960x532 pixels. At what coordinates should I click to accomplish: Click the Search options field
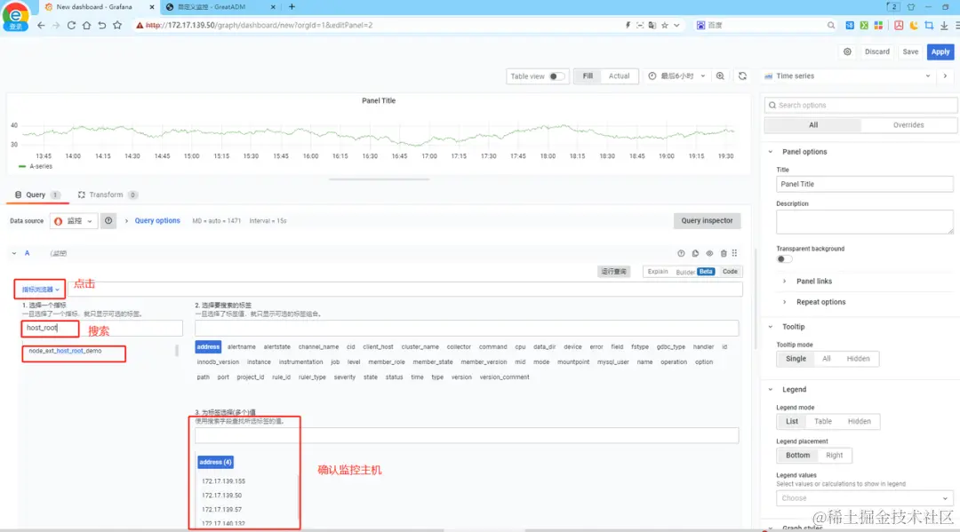point(860,105)
